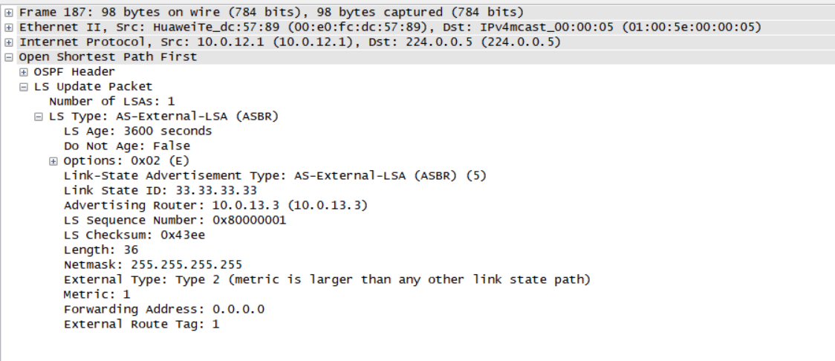The width and height of the screenshot is (835, 361).
Task: Select the LS Age 3600 seconds row
Action: point(137,131)
